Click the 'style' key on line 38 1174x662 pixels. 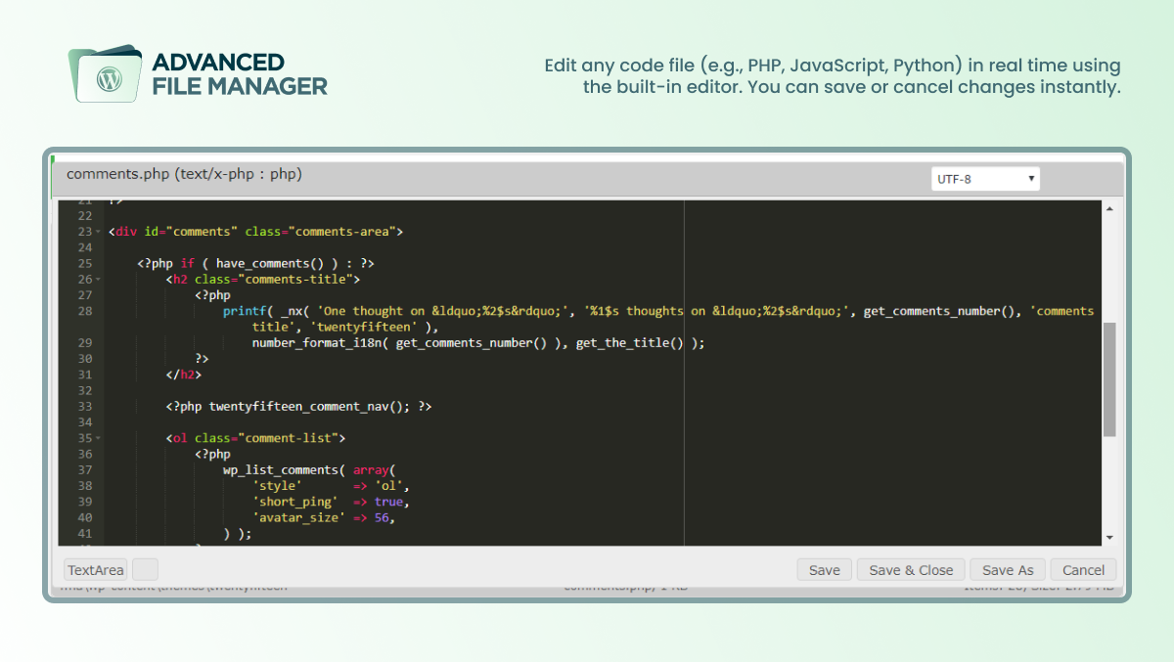tap(277, 486)
